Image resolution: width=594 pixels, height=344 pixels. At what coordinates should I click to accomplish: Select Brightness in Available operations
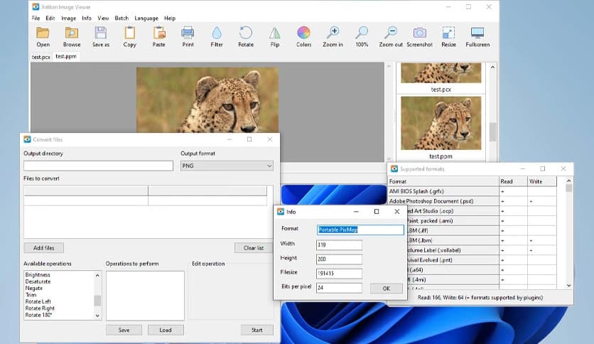point(38,274)
